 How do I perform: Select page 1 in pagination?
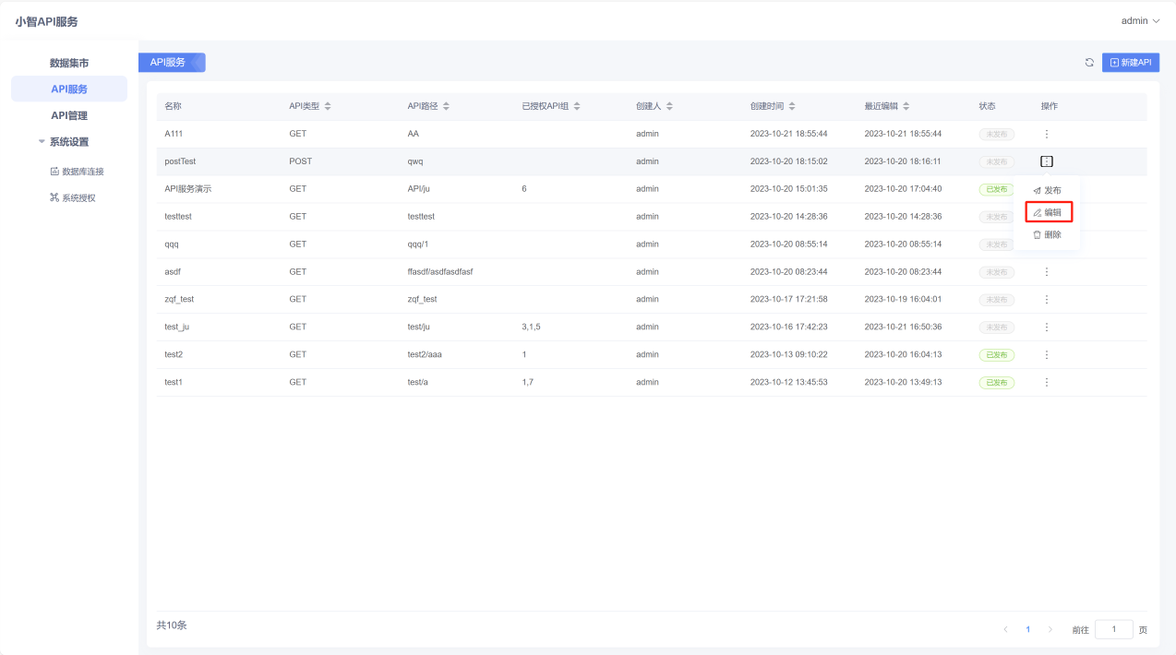(1028, 629)
